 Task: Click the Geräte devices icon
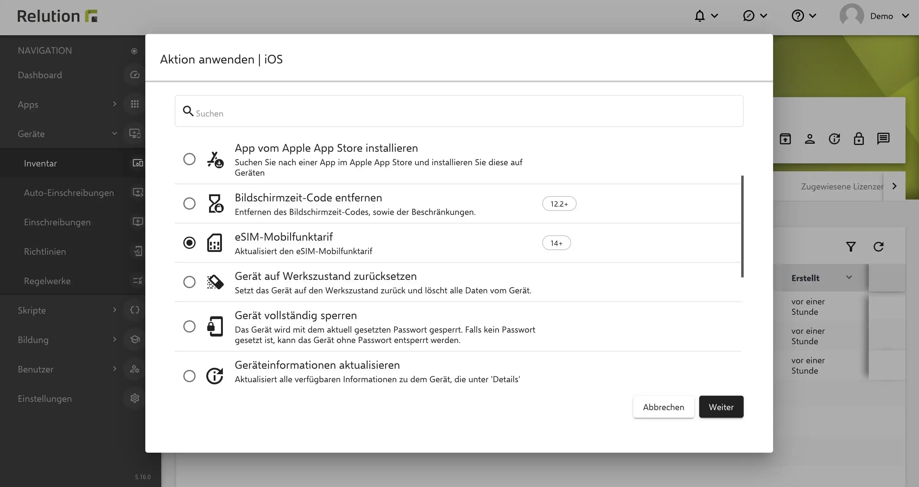tap(135, 134)
